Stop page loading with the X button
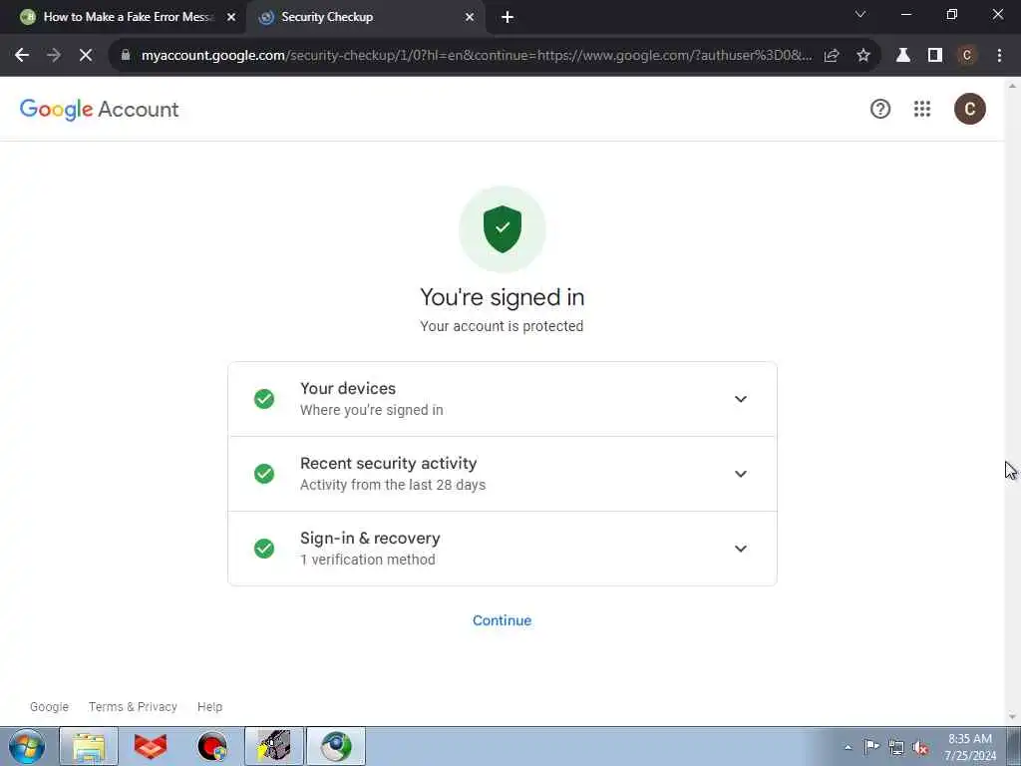Image resolution: width=1021 pixels, height=766 pixels. (x=86, y=56)
